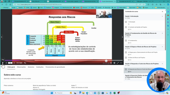This screenshot has height=95, width=170.
Task: Collapse Seção 4: Resposta e Custo dos Riscos
Action: (162, 64)
